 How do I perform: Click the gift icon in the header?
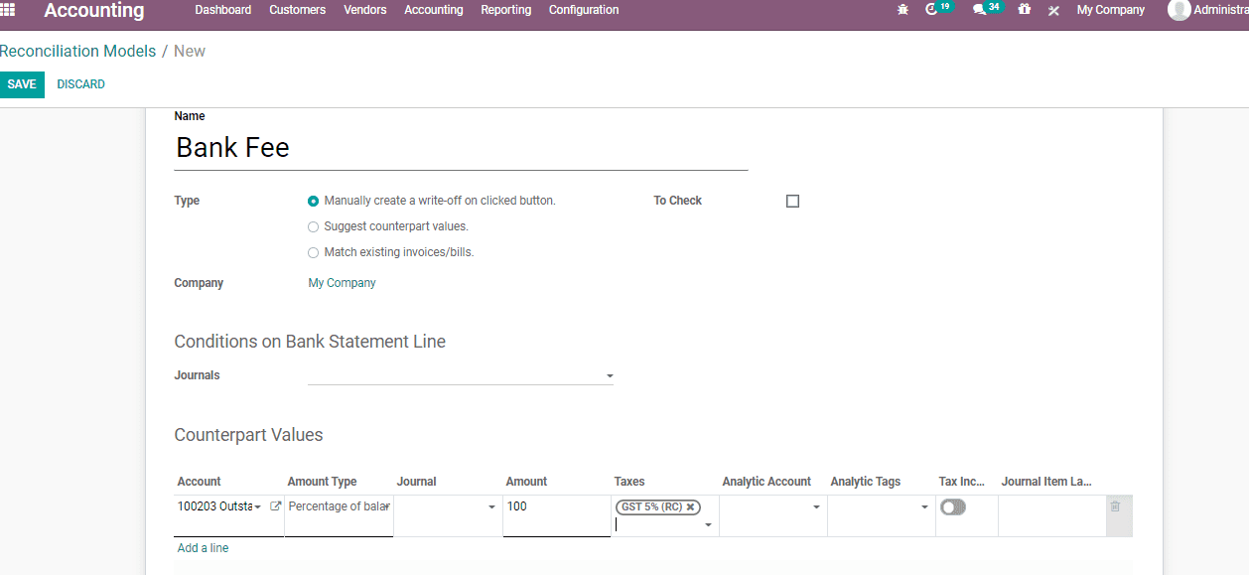pyautogui.click(x=1024, y=8)
